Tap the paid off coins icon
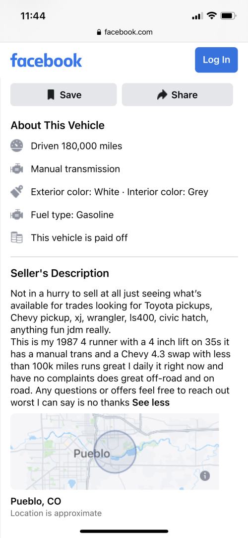 16,237
